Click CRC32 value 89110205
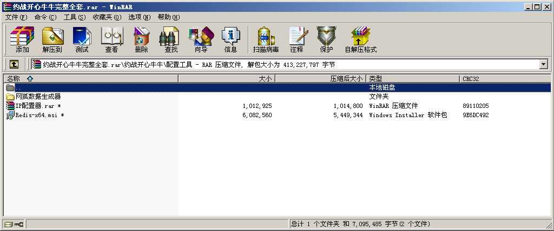 click(x=476, y=106)
